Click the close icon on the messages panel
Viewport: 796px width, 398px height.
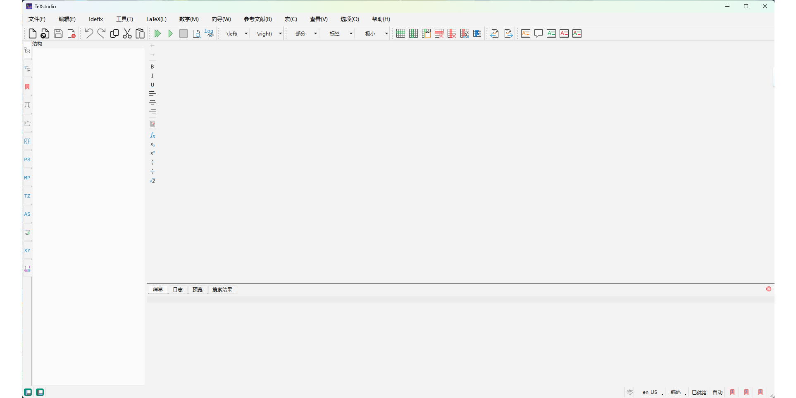[x=769, y=288]
